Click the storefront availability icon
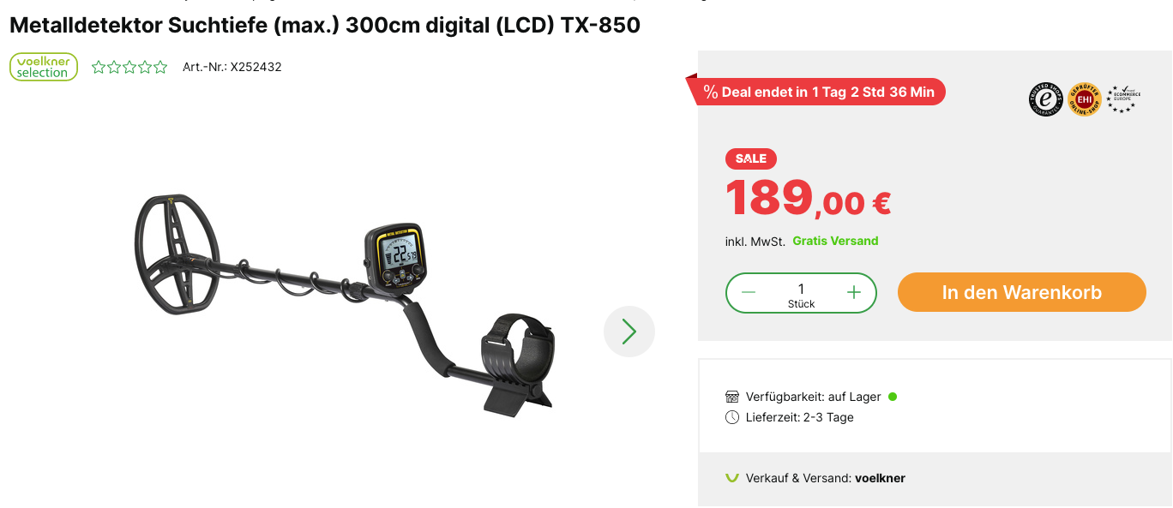 (731, 397)
